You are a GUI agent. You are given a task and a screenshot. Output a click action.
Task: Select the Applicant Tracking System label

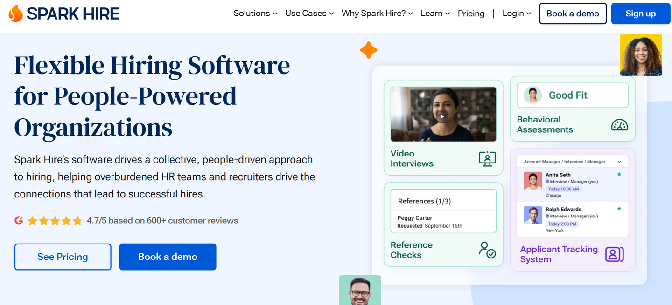(559, 254)
